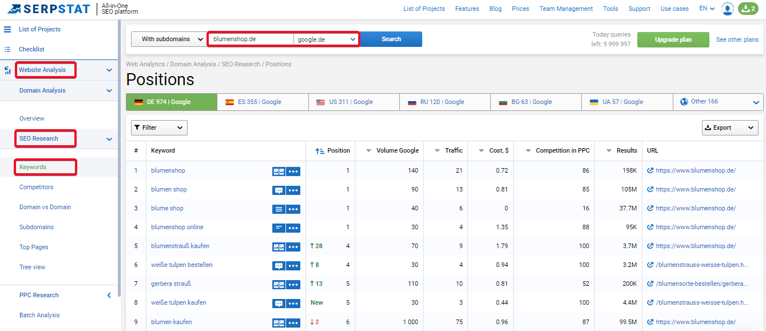Screen dimensions: 766x331
Task: Open List of Projects in the top navigation
Action: pyautogui.click(x=424, y=9)
